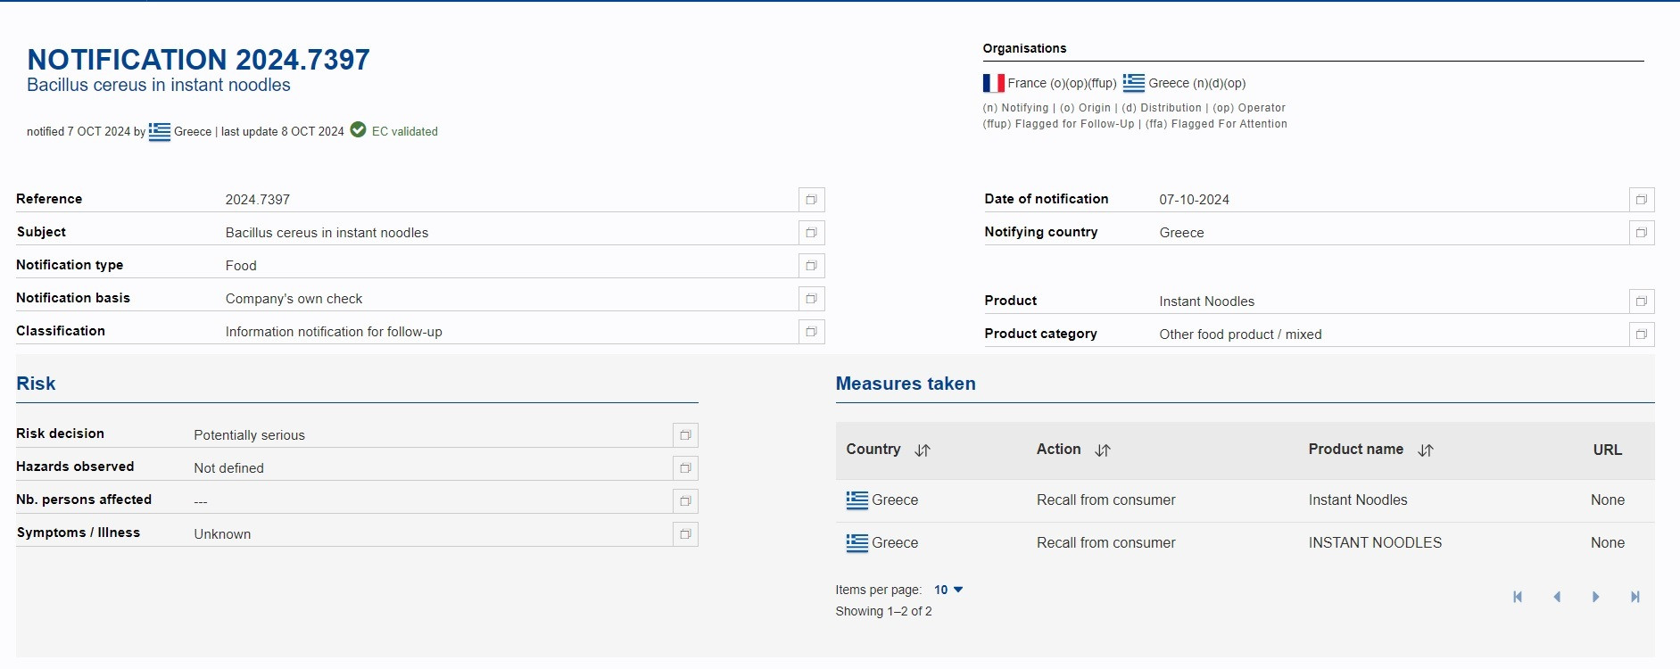The width and height of the screenshot is (1680, 669).
Task: Open the items per page dropdown
Action: coord(948,590)
